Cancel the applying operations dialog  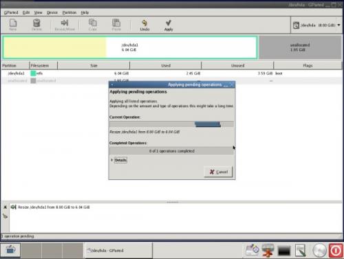[218, 172]
